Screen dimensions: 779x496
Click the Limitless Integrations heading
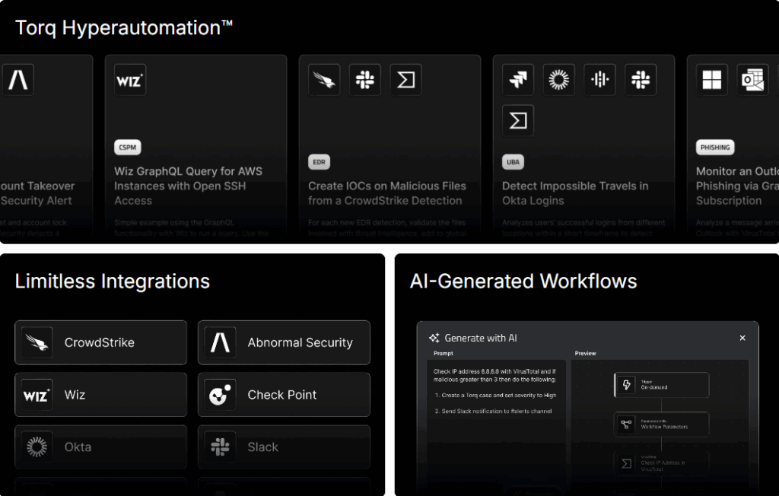113,281
